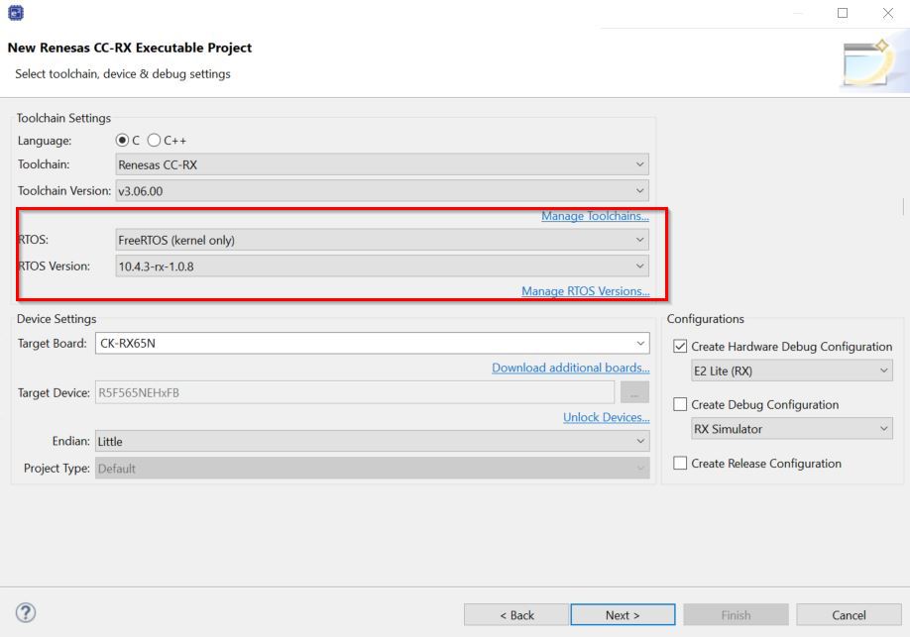910x637 pixels.
Task: Click the Device Settings group label
Action: click(57, 319)
